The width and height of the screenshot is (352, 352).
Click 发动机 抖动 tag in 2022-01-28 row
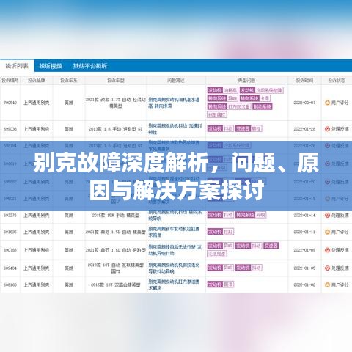[x=221, y=128]
